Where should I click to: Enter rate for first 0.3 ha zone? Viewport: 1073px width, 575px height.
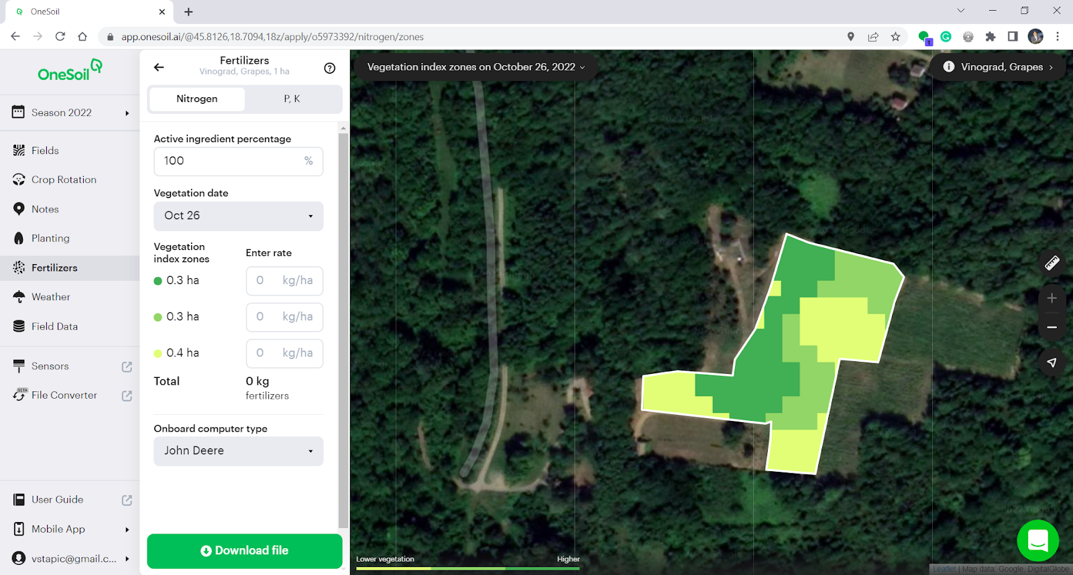(x=284, y=281)
